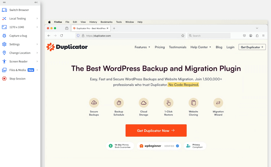Open Pocket save icon in toolbar

(x=244, y=36)
